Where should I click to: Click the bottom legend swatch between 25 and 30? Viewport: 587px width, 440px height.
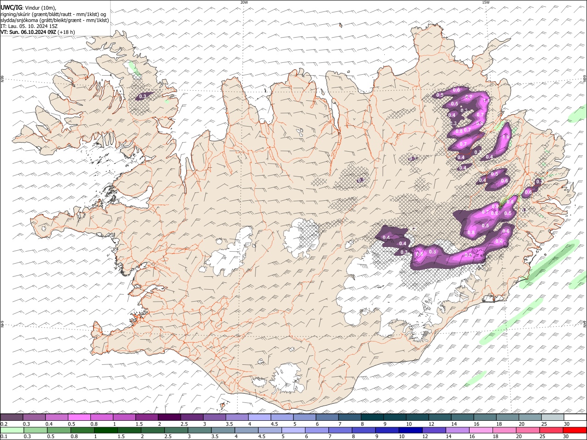[x=551, y=430]
